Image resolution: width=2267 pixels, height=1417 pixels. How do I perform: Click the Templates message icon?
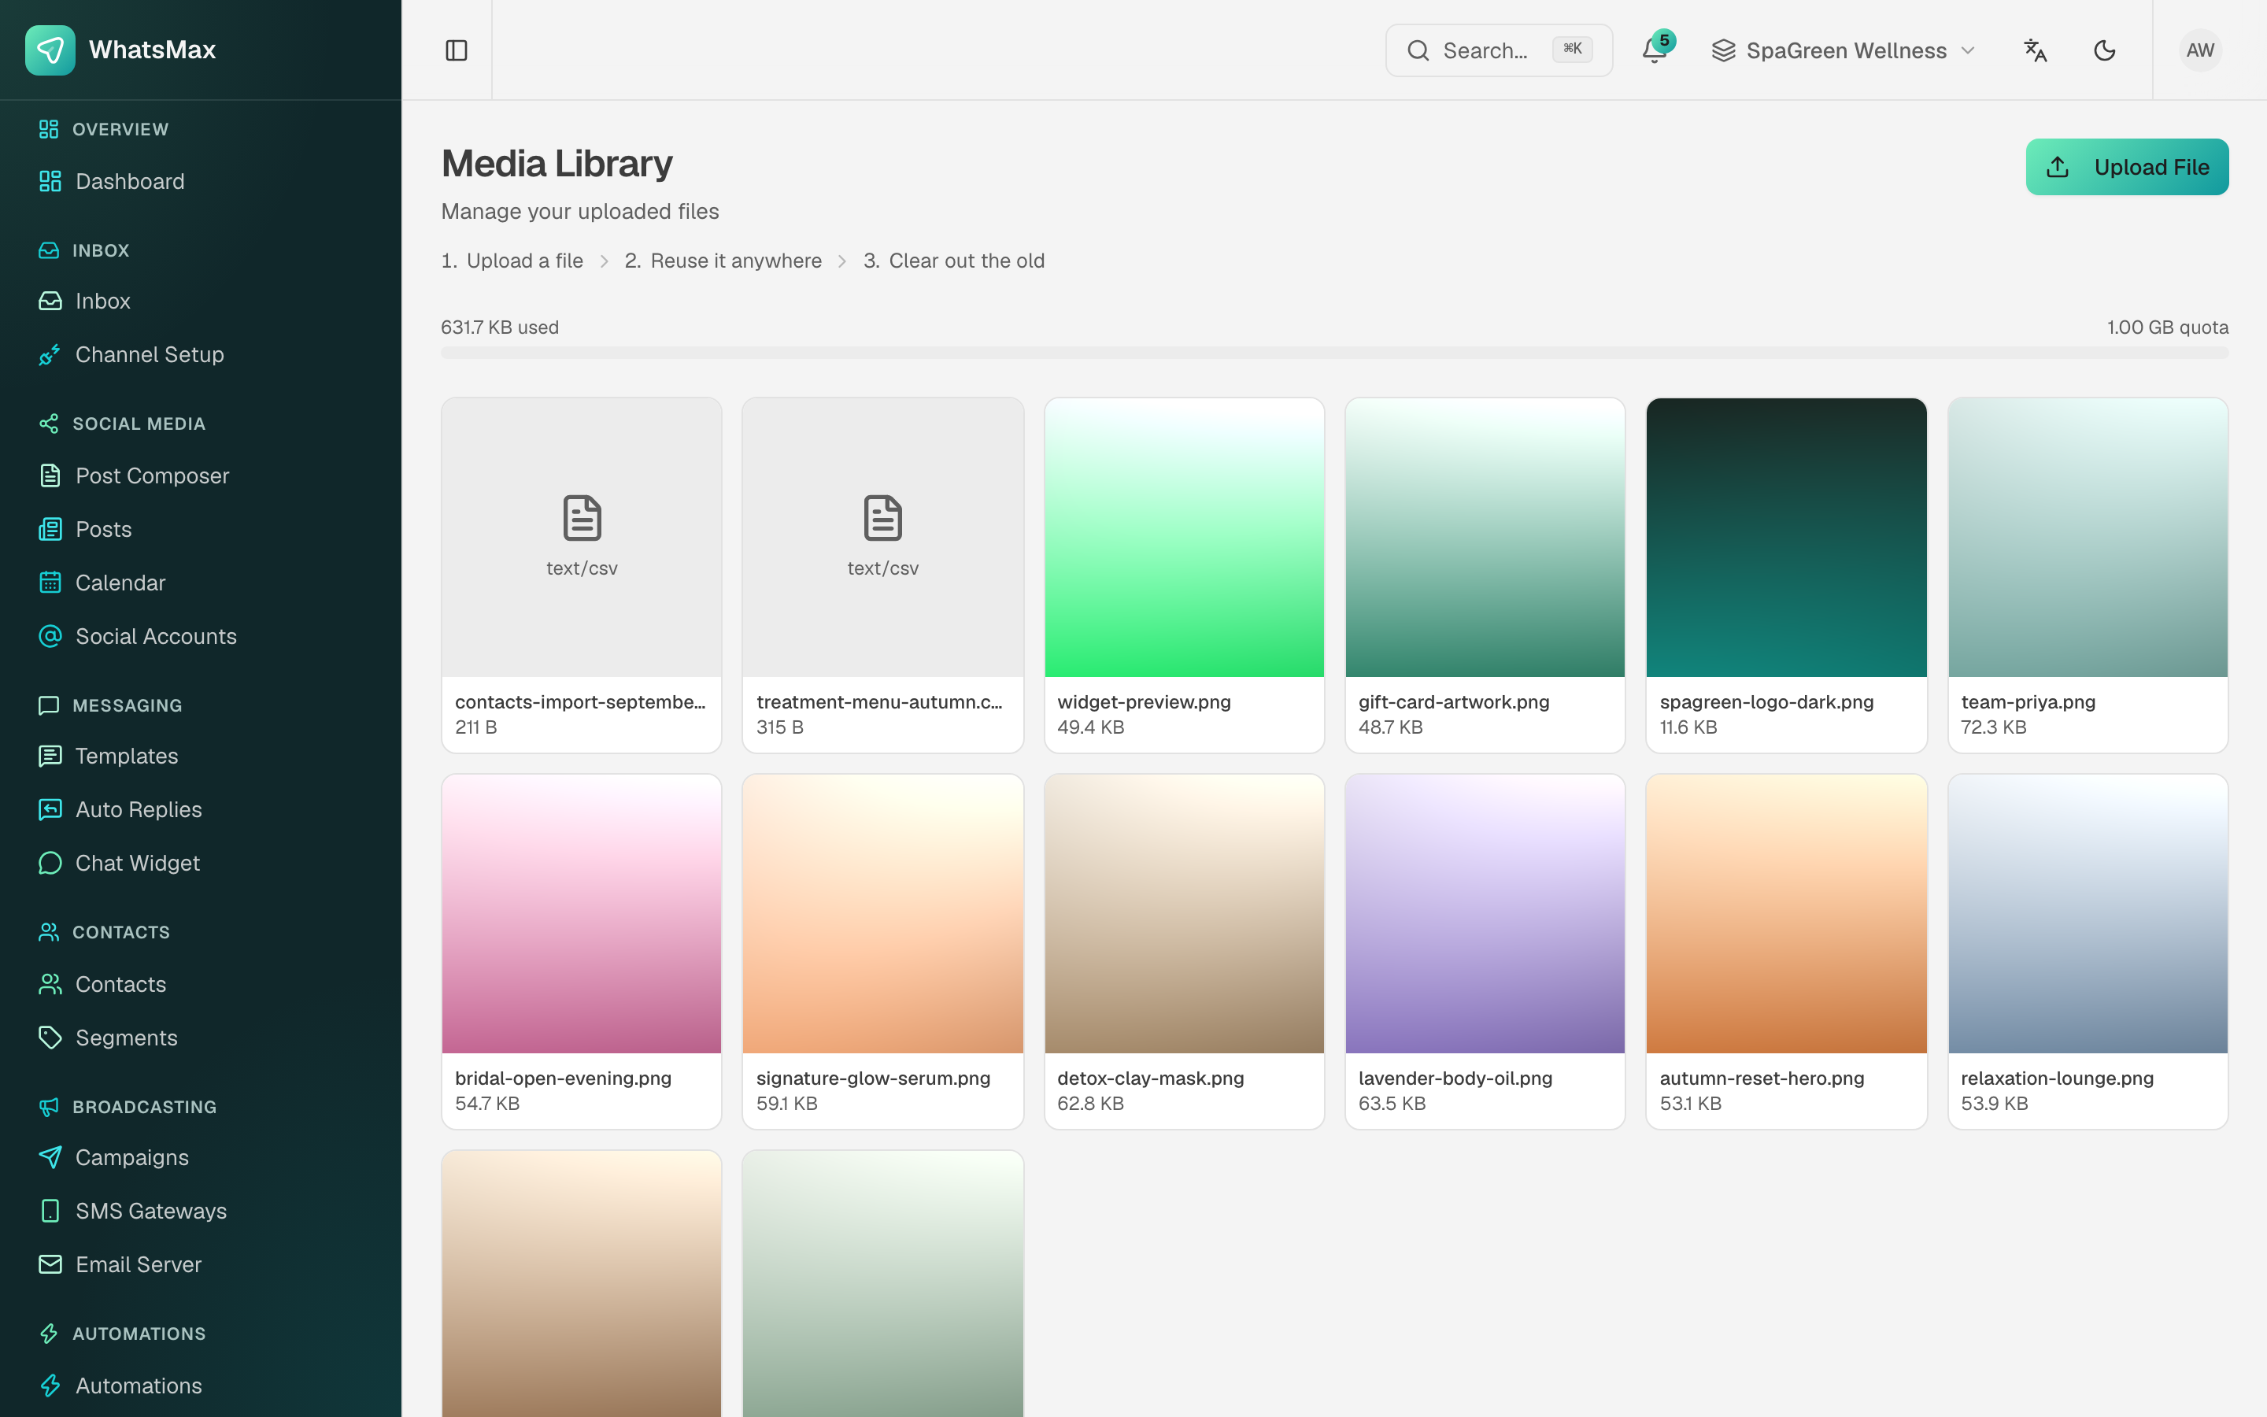(50, 757)
